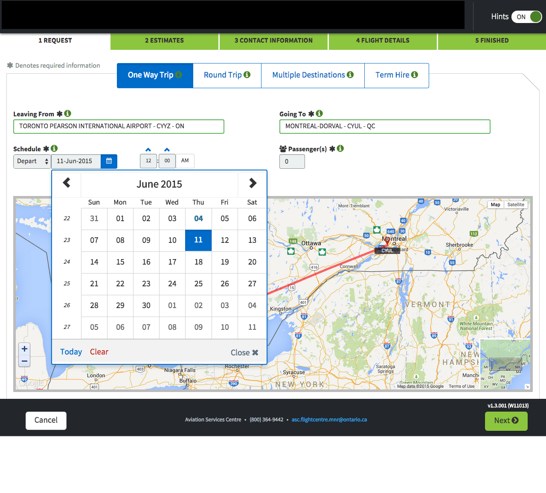This screenshot has height=493, width=546.
Task: Advance calendar to next month
Action: coord(253,183)
